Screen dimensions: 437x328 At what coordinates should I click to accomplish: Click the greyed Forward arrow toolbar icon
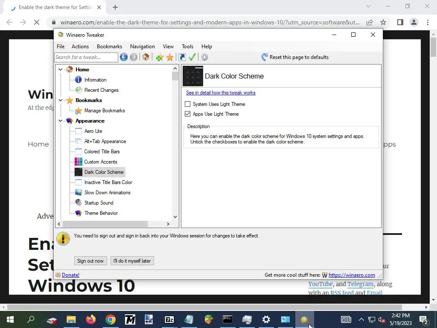[x=134, y=57]
